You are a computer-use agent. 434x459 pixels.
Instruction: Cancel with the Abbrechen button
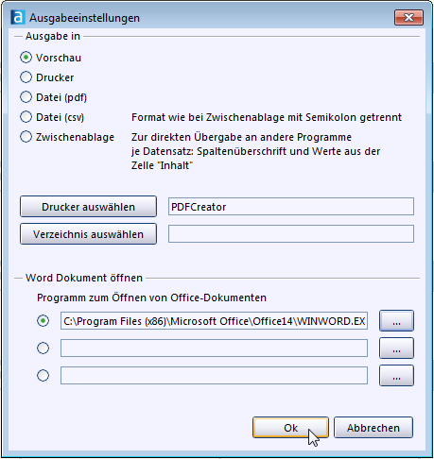[373, 428]
